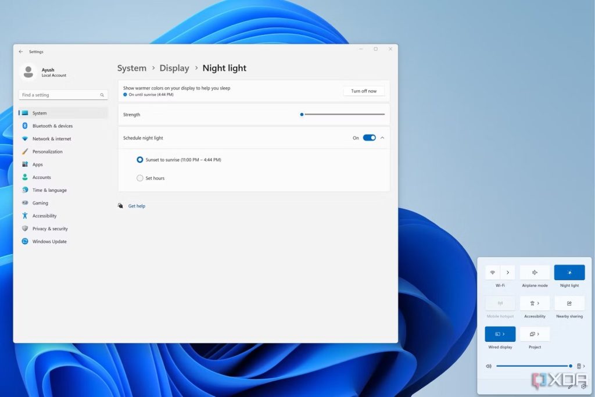Image resolution: width=595 pixels, height=397 pixels.
Task: Expand the Project options tile
Action: (x=535, y=334)
